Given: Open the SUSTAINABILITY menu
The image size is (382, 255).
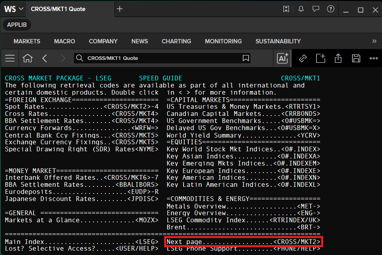Looking at the screenshot, I should click(278, 41).
